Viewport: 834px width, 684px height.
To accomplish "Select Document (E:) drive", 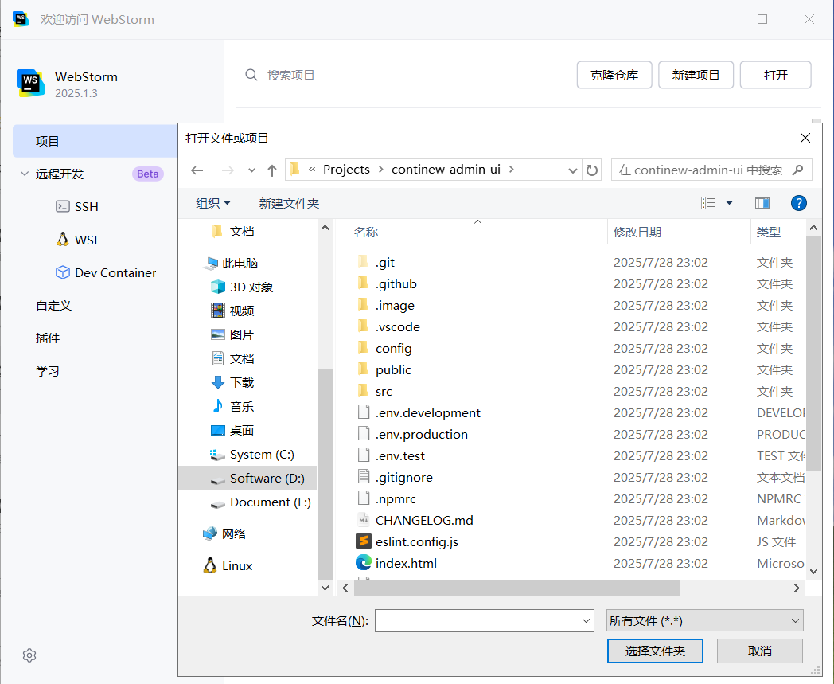I will point(261,502).
